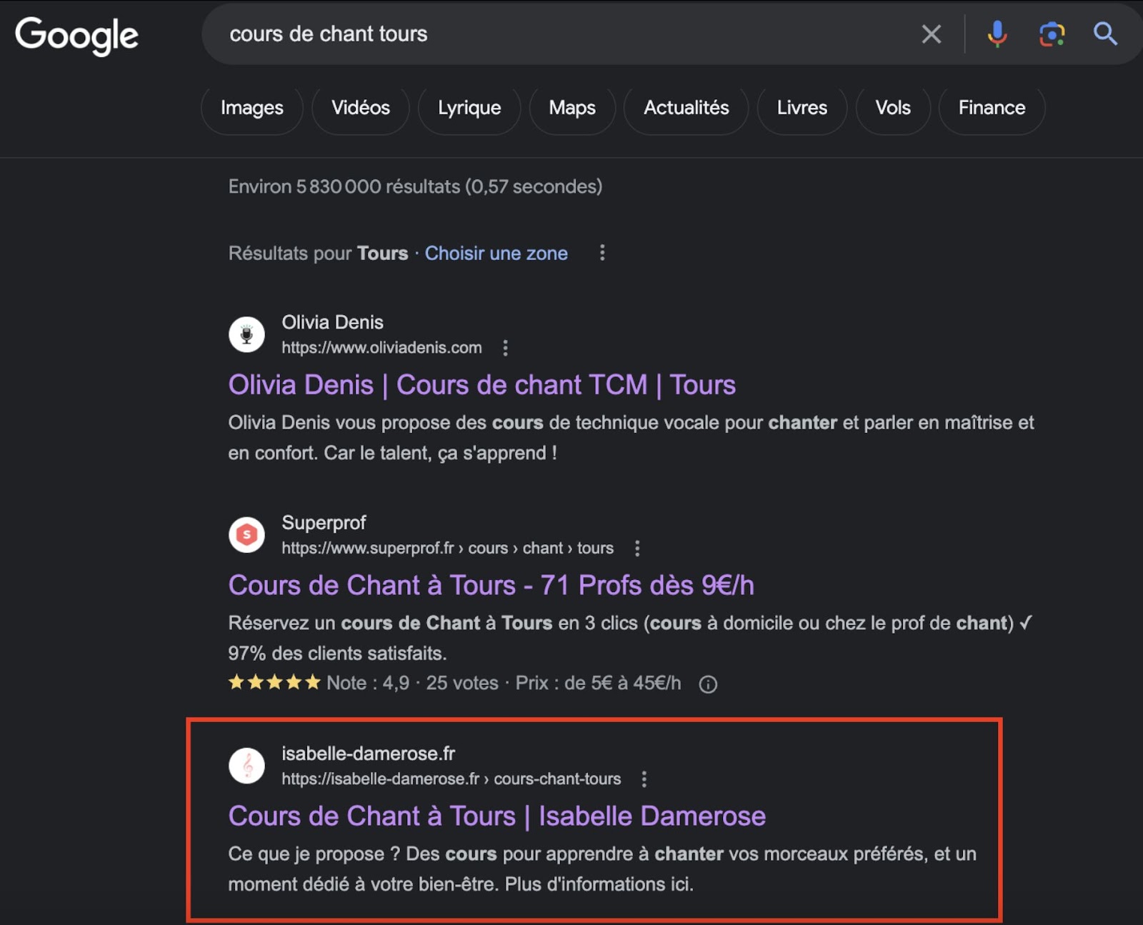Open three-dot menu for oliviadenis.com result

click(x=505, y=348)
